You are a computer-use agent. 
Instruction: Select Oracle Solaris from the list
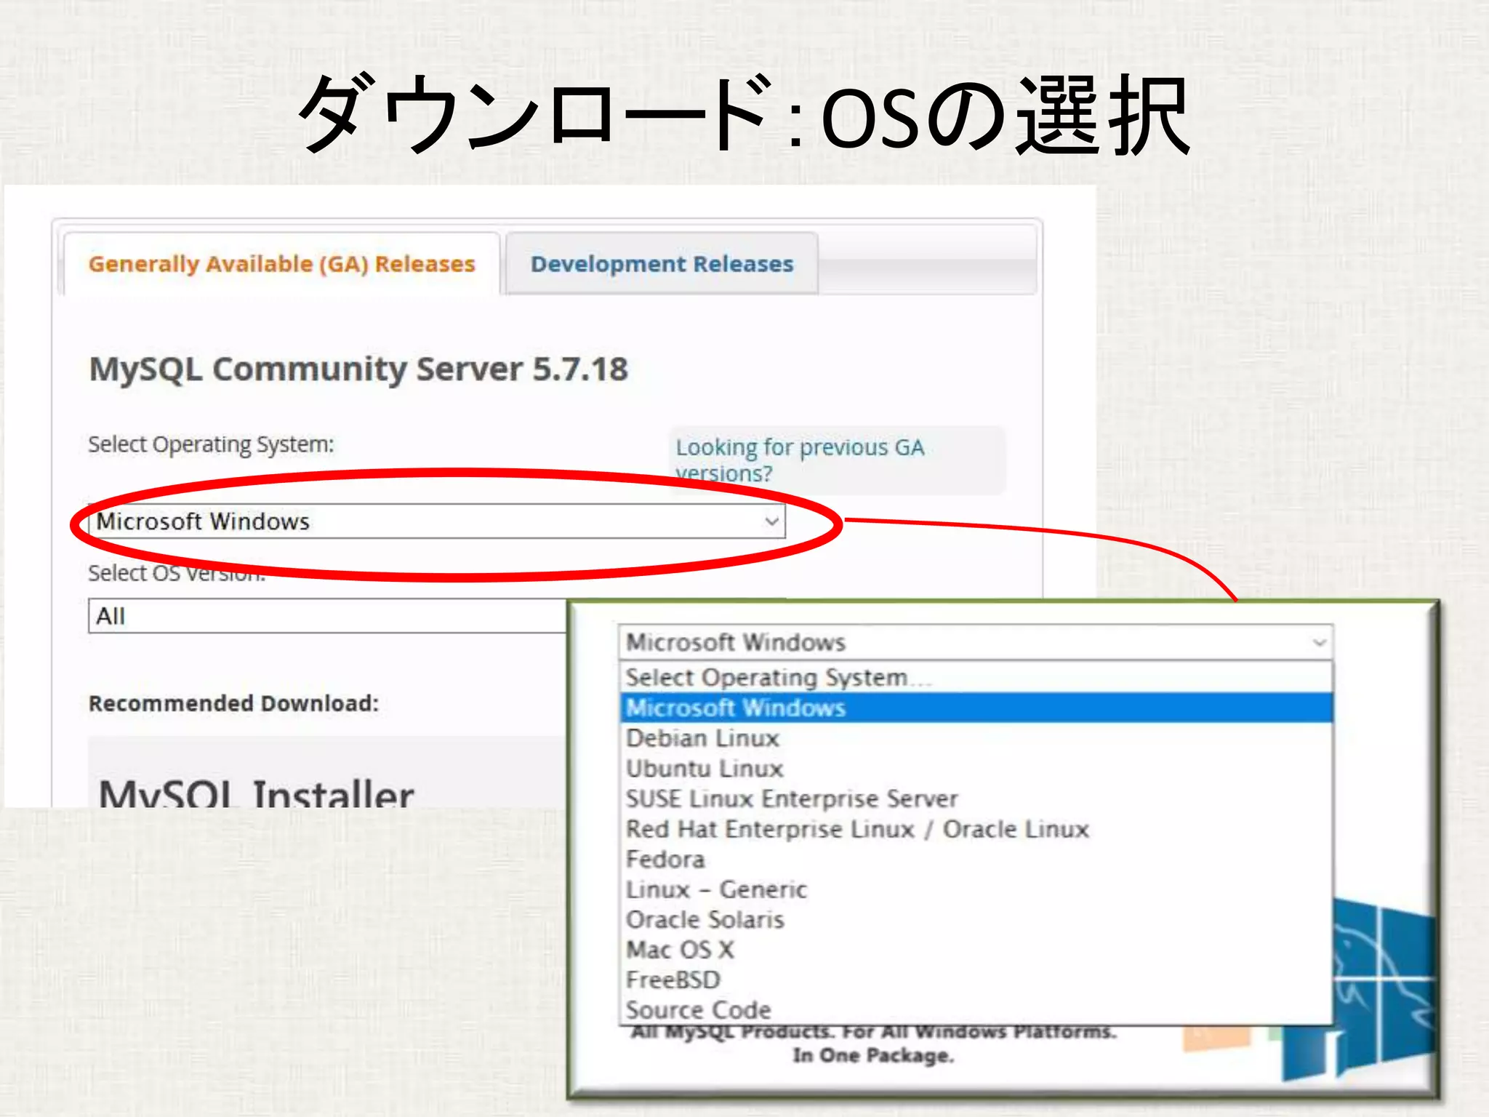point(705,920)
